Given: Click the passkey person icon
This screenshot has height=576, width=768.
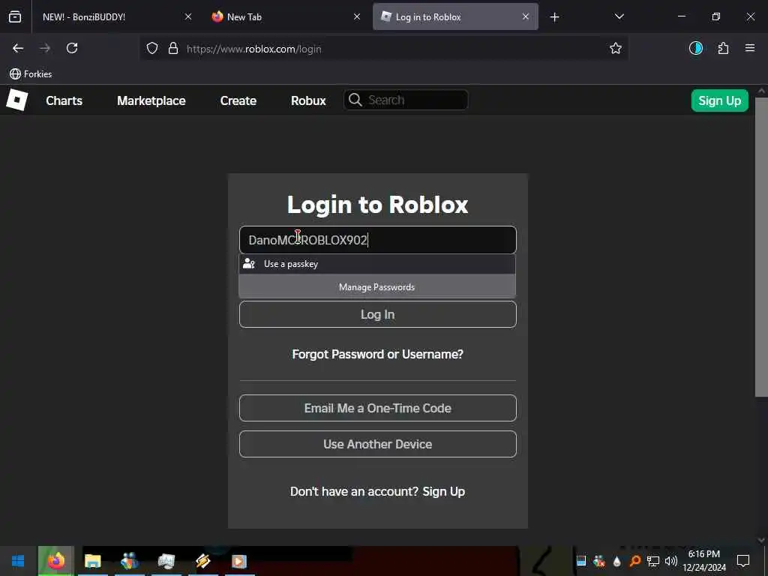Looking at the screenshot, I should [x=249, y=263].
